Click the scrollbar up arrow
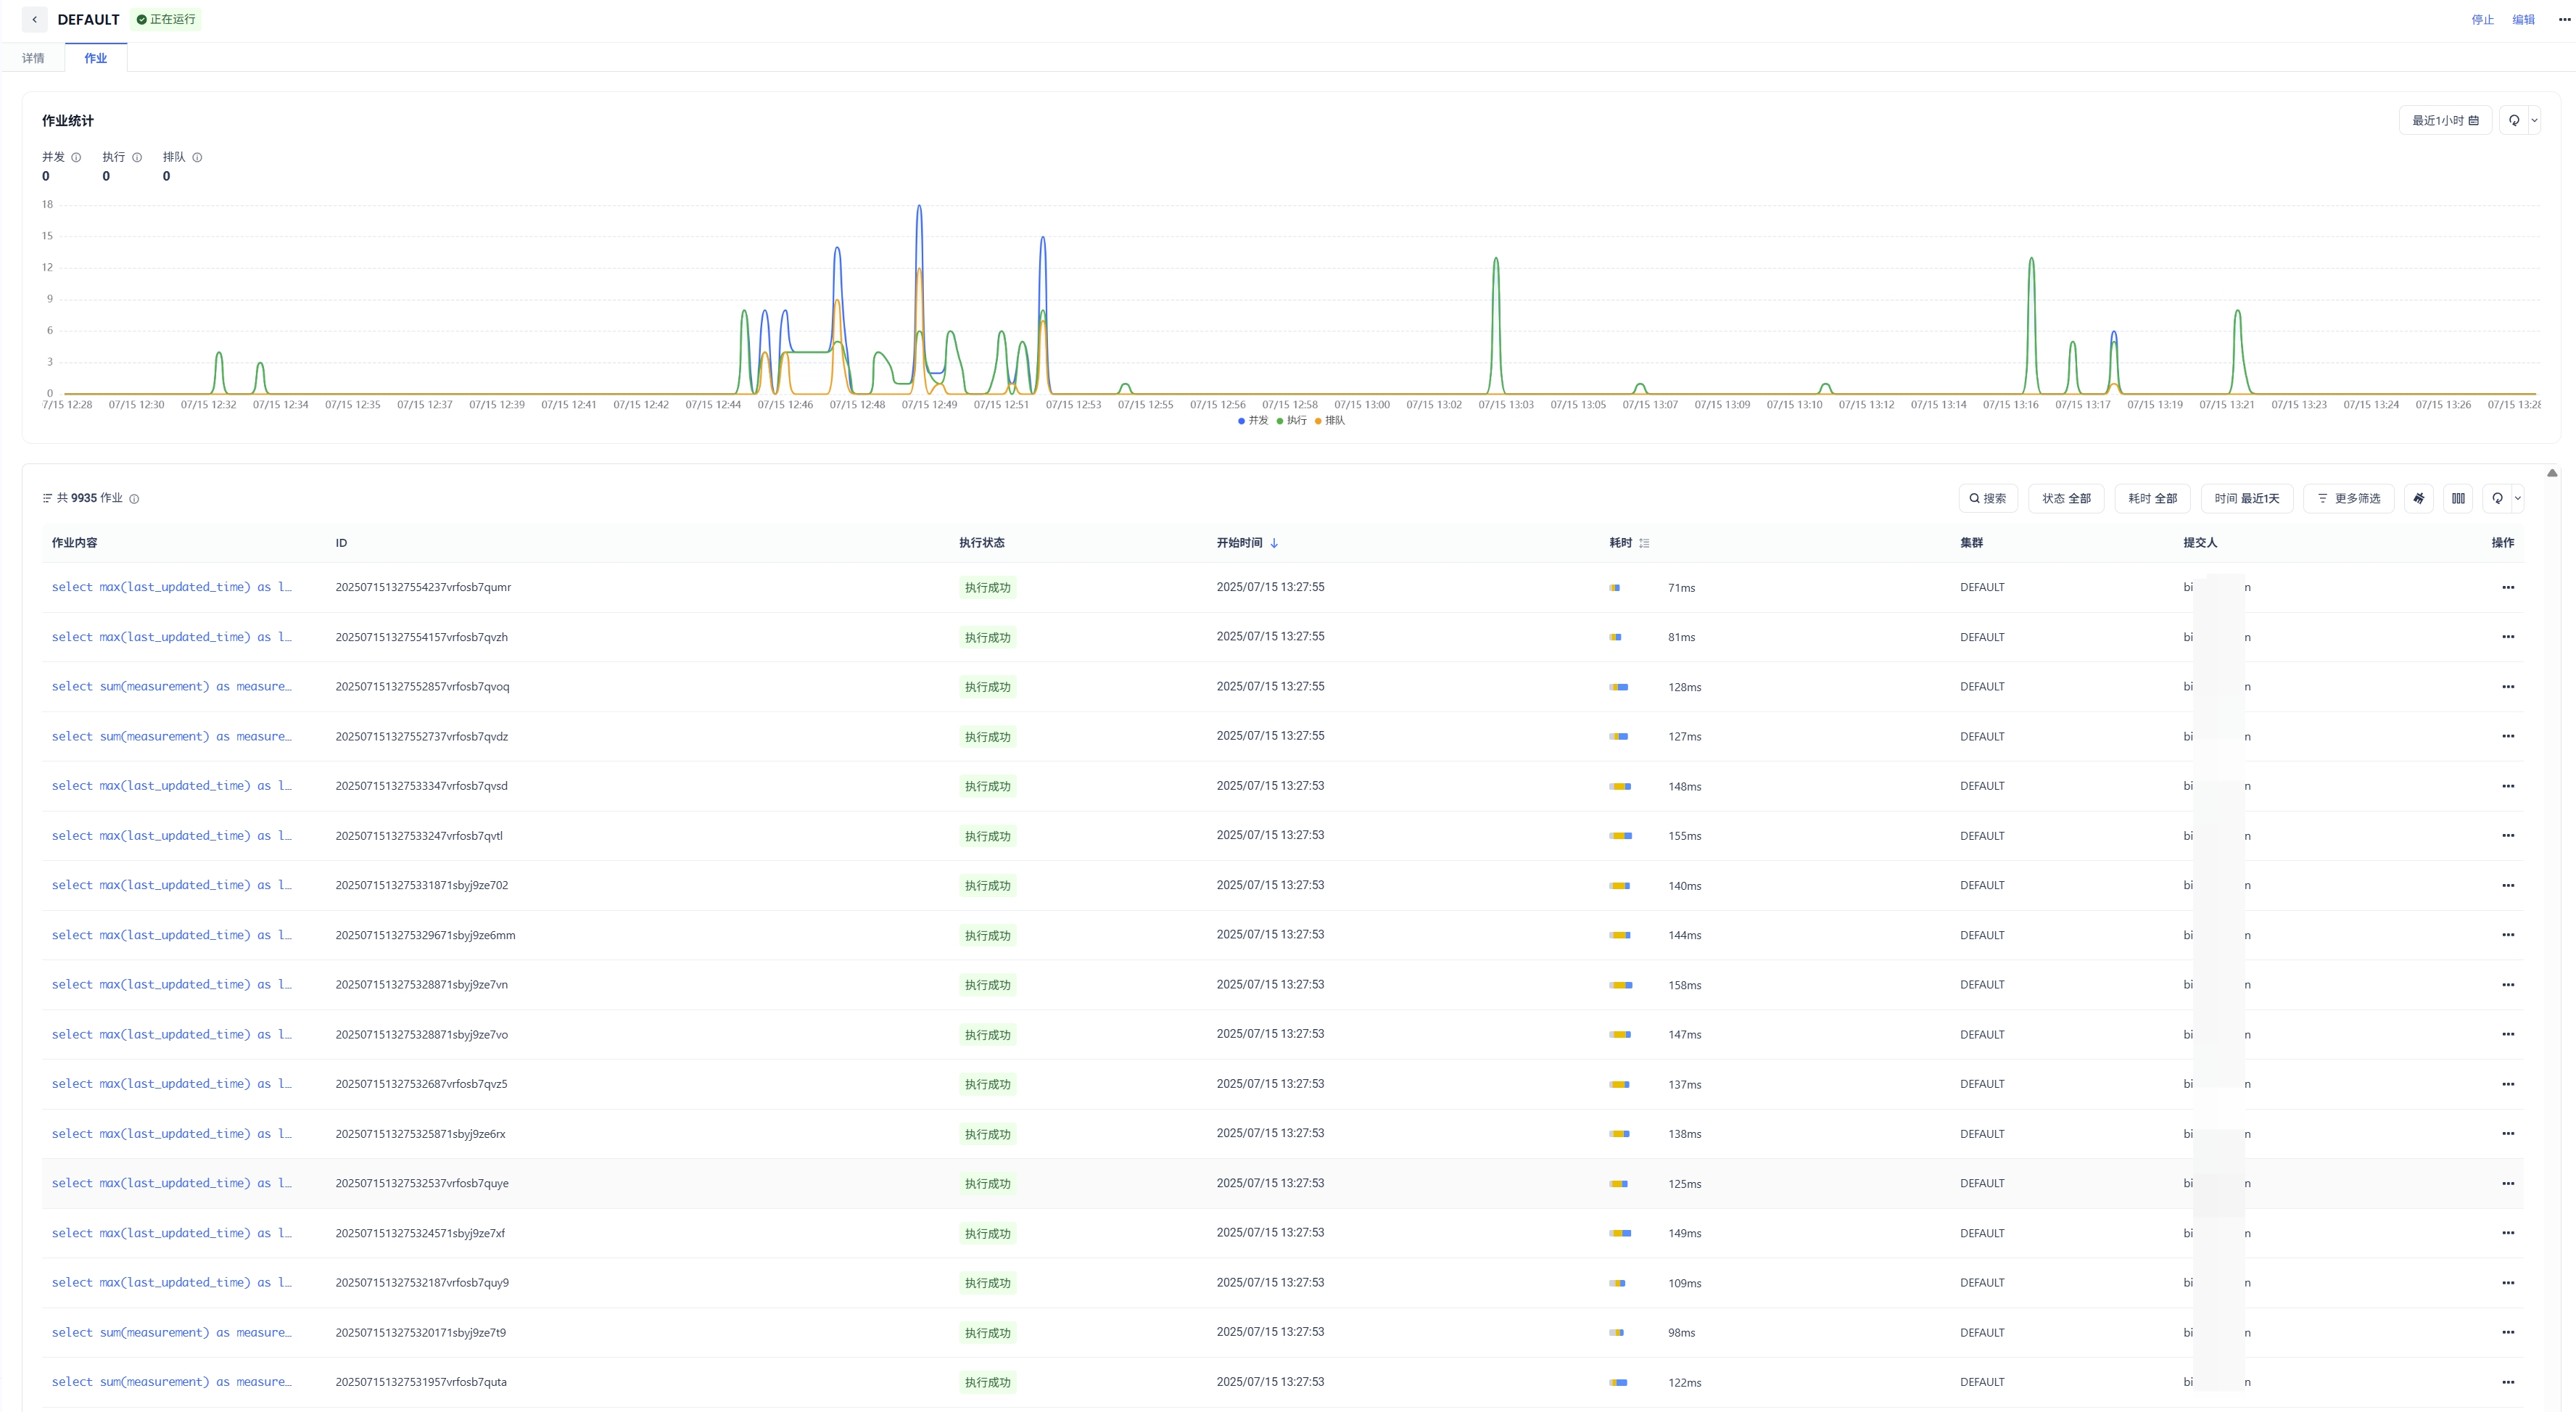Viewport: 2576px width, 1412px height. pos(2552,473)
